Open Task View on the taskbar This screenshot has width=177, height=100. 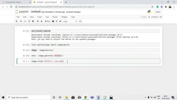tap(60, 97)
